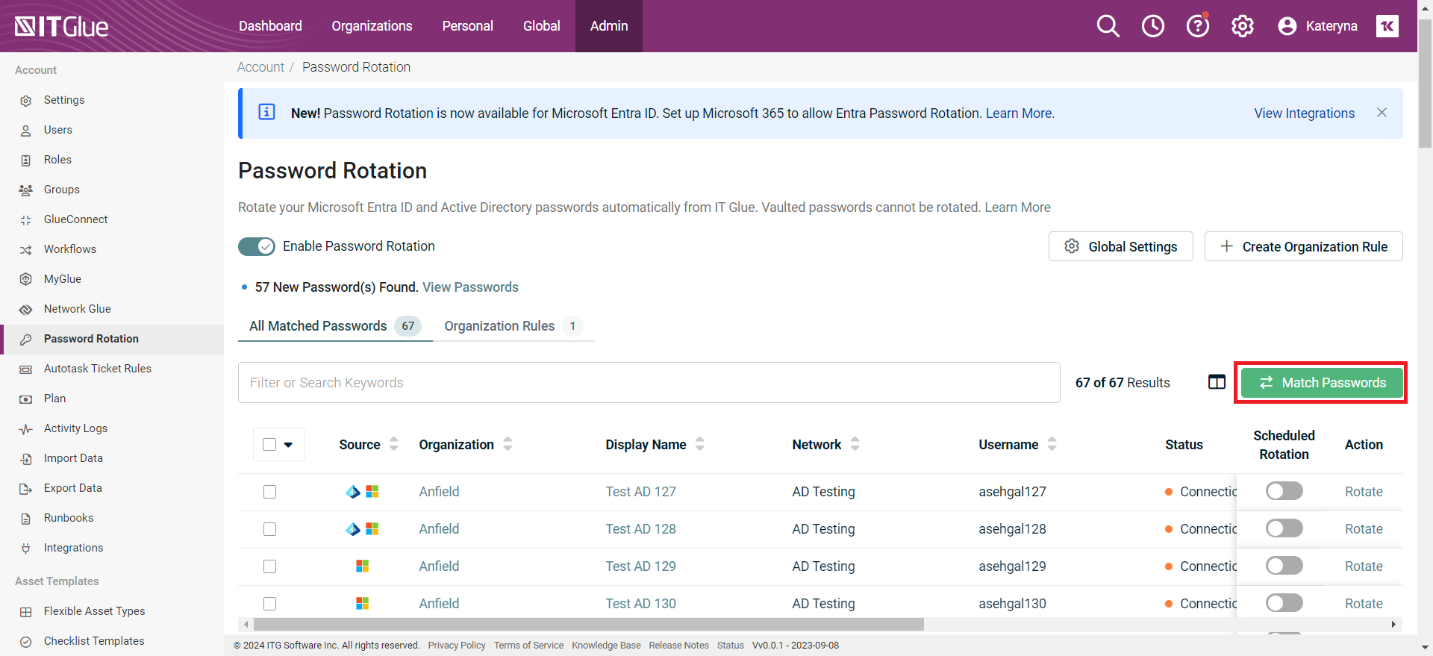Open View Integrations link

pyautogui.click(x=1304, y=113)
